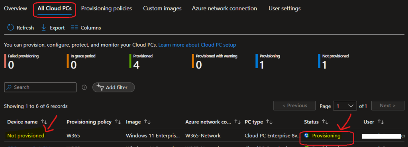Viewport: 408px width, 147px height.
Task: Select the Provisioning count tile showing 1
Action: [x=268, y=61]
